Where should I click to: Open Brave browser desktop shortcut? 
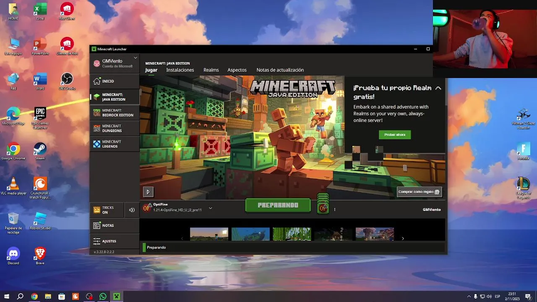(40, 256)
